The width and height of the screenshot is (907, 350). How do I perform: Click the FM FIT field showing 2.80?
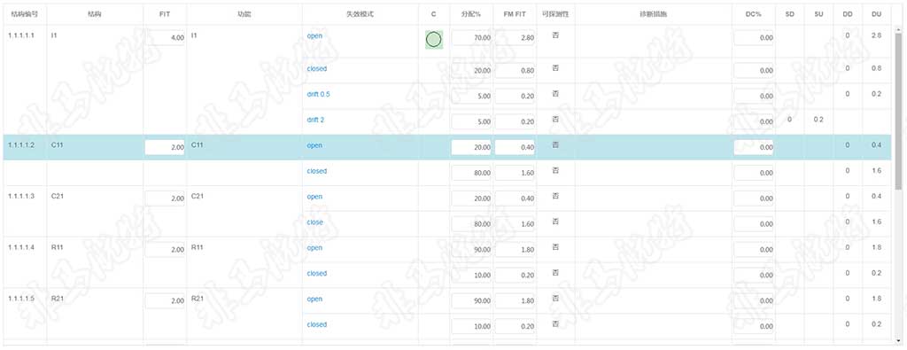515,37
